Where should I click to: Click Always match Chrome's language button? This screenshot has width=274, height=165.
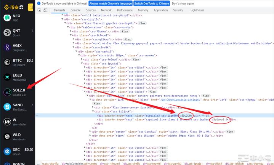coord(111,3)
